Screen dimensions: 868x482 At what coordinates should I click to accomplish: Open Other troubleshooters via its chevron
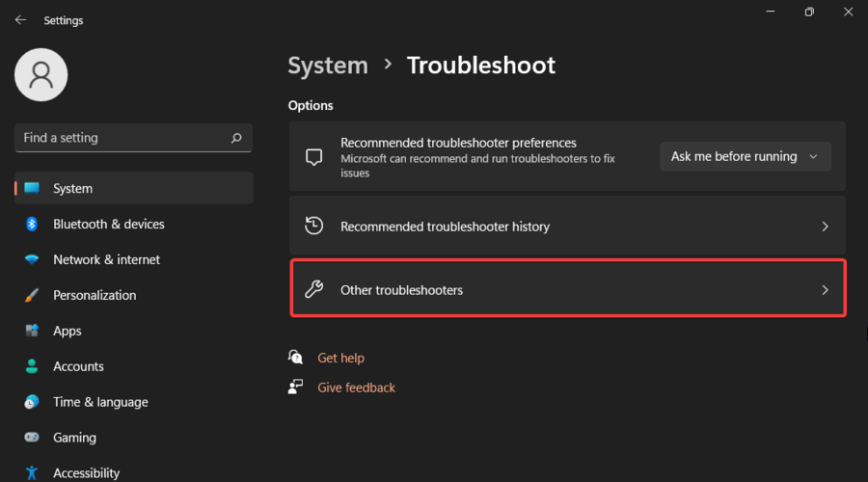[x=825, y=289]
